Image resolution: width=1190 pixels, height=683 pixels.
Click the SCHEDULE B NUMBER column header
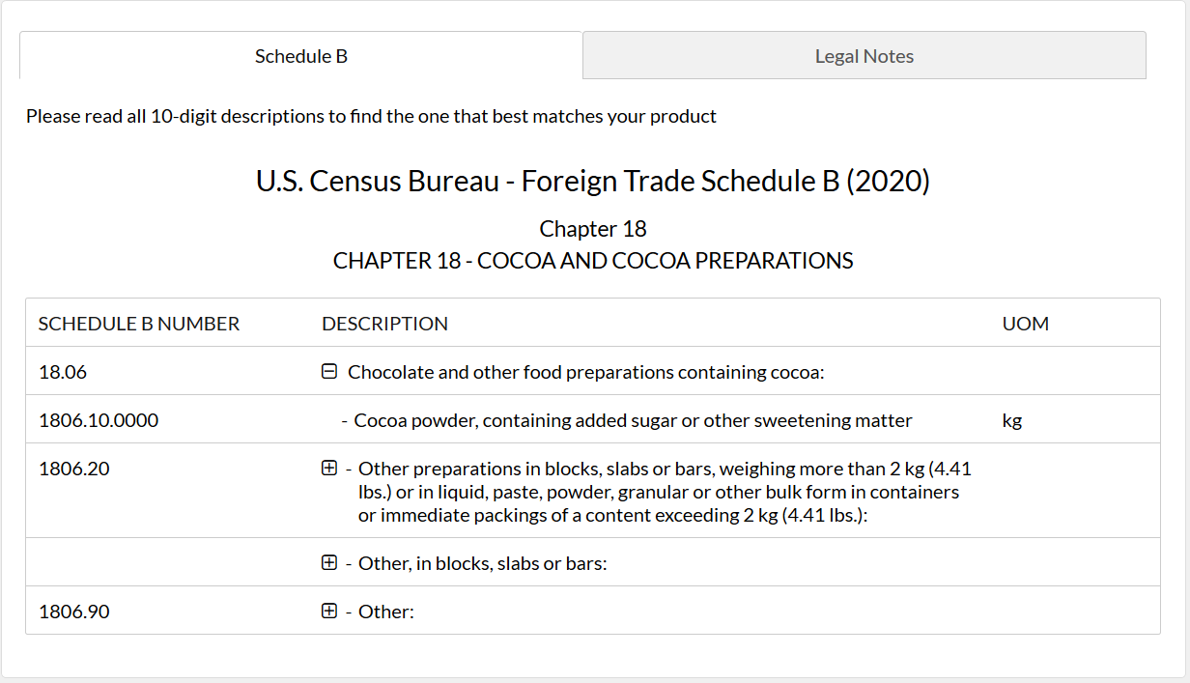(x=139, y=324)
